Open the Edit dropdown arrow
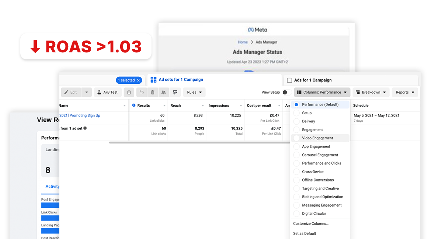 (87, 93)
